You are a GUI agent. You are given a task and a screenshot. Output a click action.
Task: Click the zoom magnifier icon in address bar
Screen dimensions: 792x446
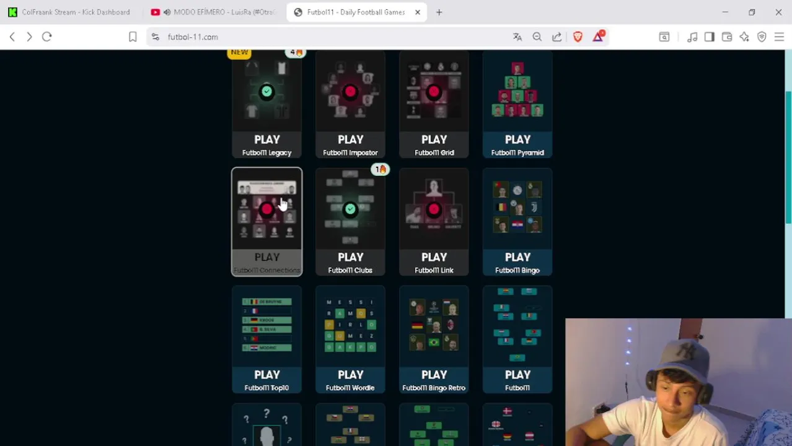(537, 37)
